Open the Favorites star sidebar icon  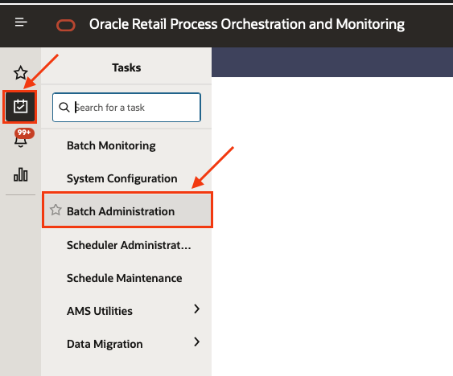tap(20, 73)
